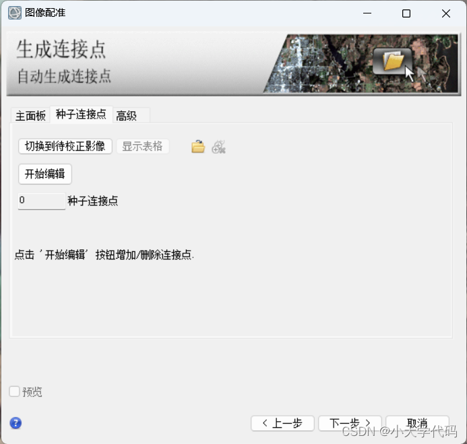
Task: Click the 显示表格 button
Action: (x=143, y=146)
